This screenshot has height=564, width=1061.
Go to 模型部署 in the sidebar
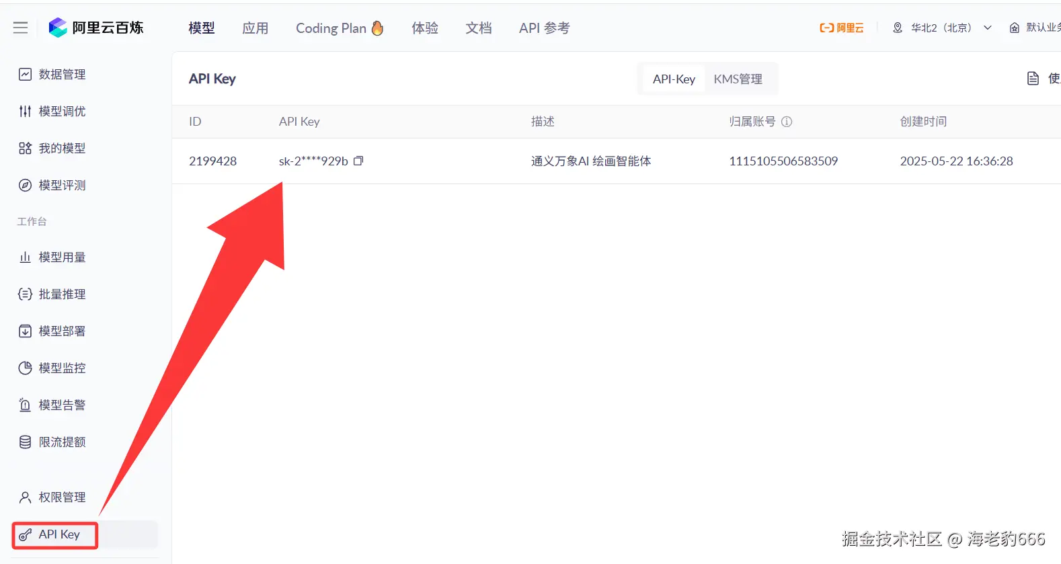(62, 331)
